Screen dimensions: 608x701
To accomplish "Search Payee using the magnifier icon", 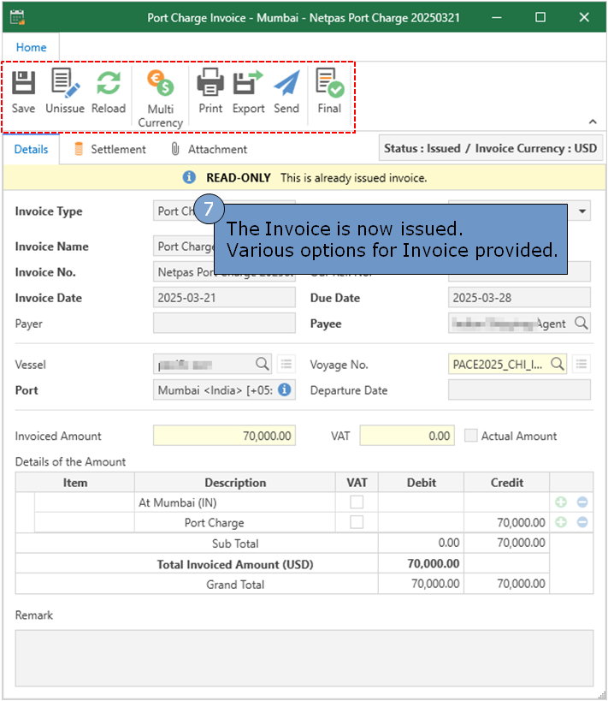I will pos(581,323).
